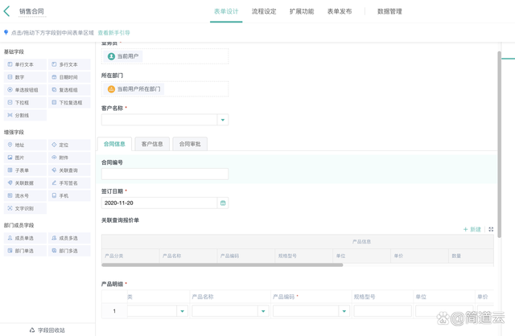Open the 查看新手引导 link
Viewport: 515px width, 336px height.
[x=113, y=33]
